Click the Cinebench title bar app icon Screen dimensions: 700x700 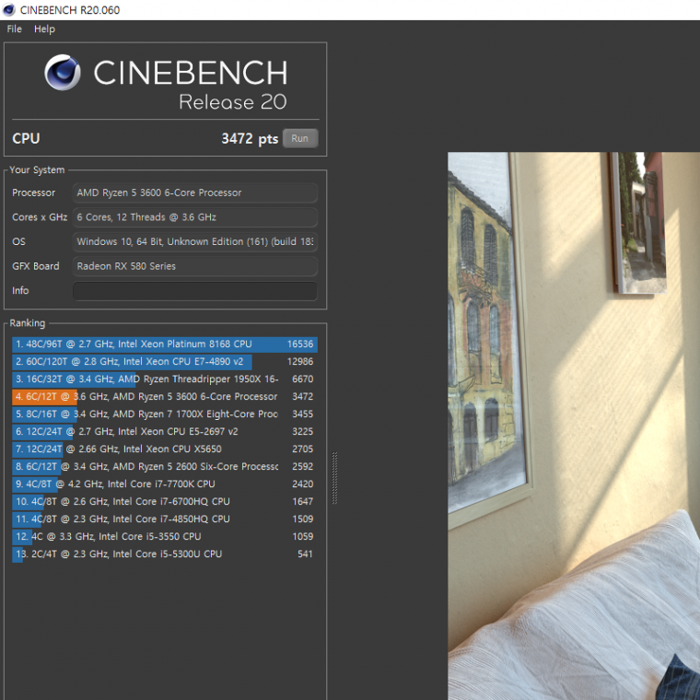click(8, 10)
